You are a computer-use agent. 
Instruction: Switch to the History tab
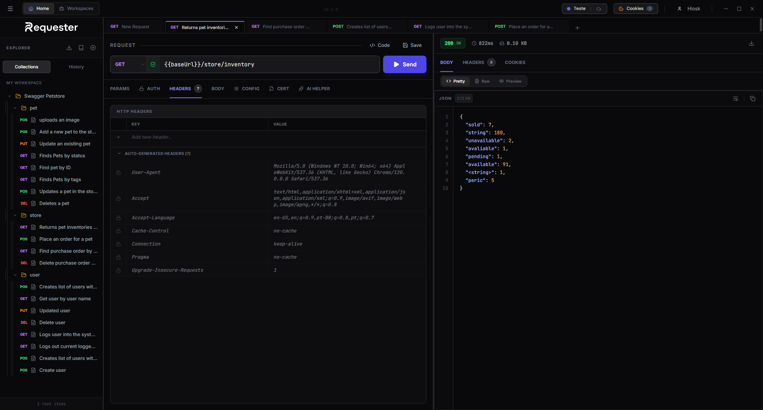(x=76, y=67)
